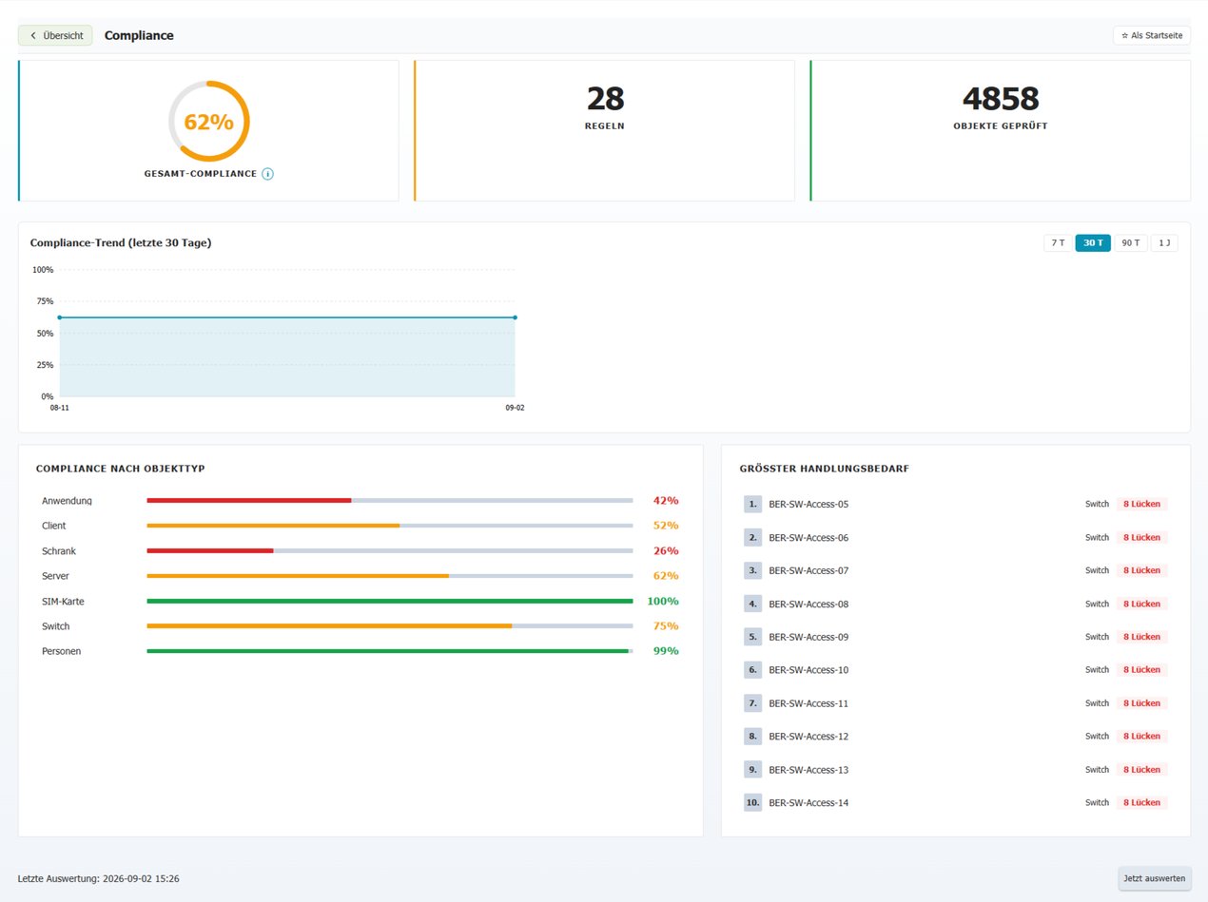Click the SIM-Karte compliance bar
This screenshot has width=1208, height=902.
pyautogui.click(x=389, y=601)
